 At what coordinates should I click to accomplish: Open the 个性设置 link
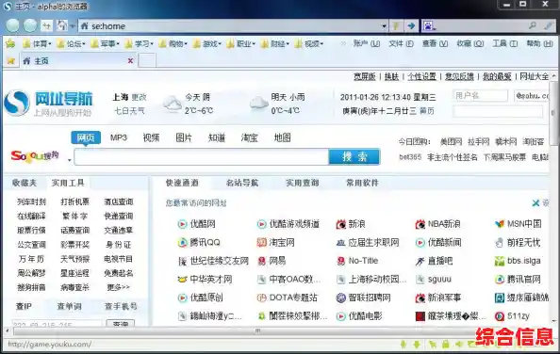tap(421, 76)
